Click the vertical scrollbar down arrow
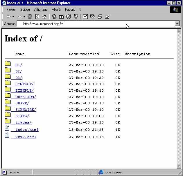 pyautogui.click(x=179, y=166)
